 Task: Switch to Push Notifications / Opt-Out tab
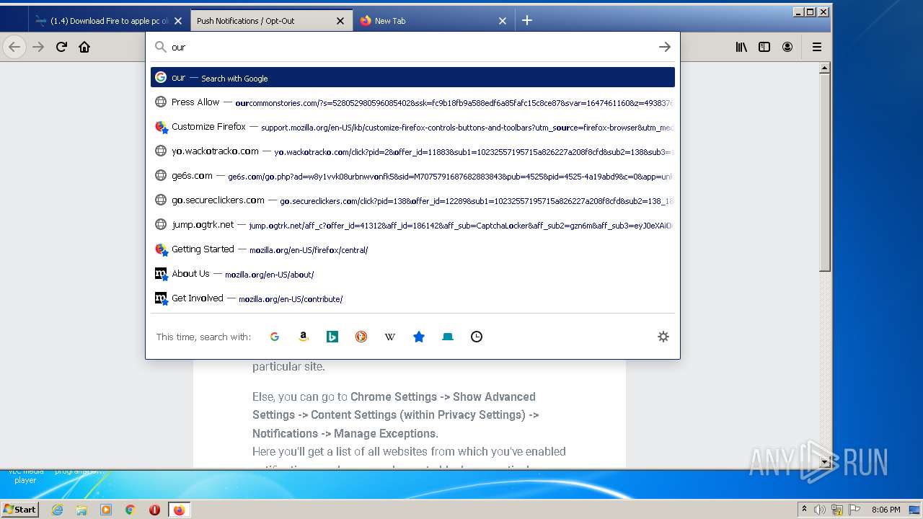(x=272, y=21)
